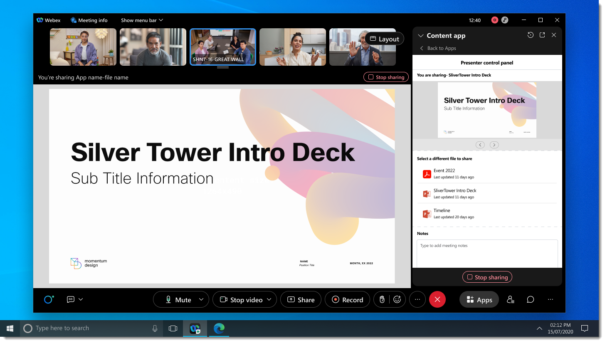
Task: Click the Share button in toolbar
Action: click(x=301, y=300)
